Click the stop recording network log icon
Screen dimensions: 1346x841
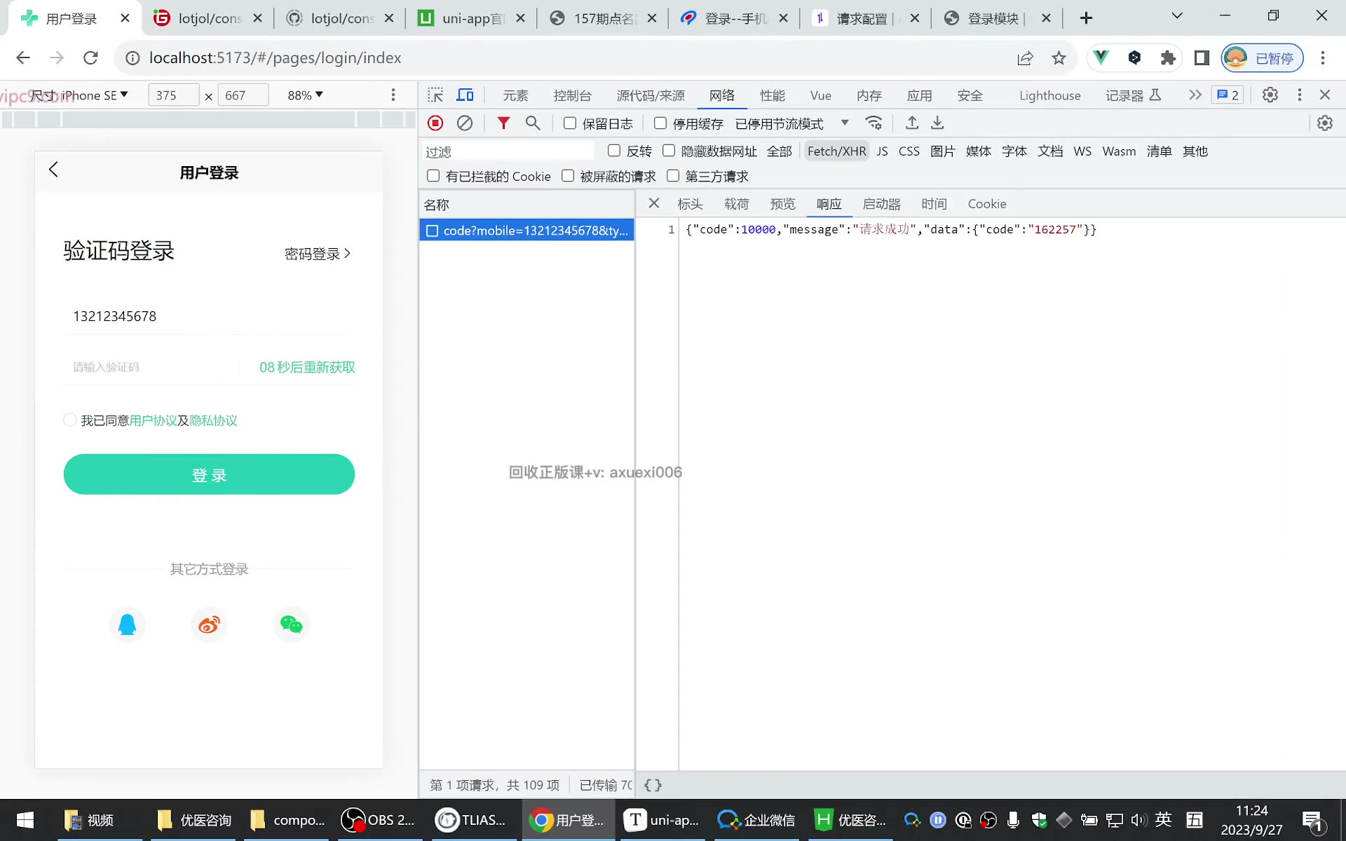click(435, 123)
